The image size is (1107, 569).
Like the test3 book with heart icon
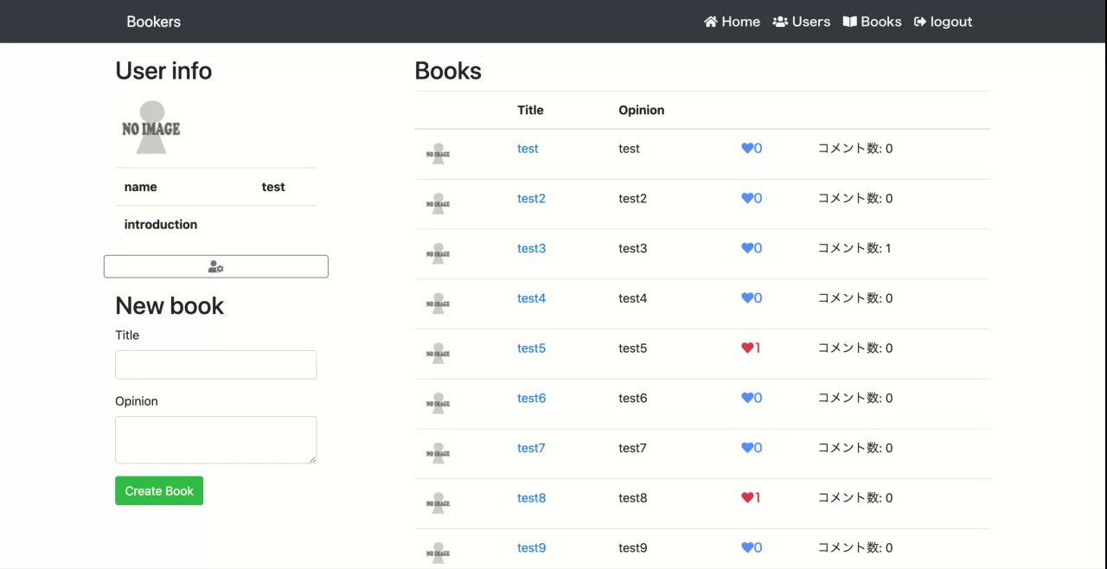747,248
